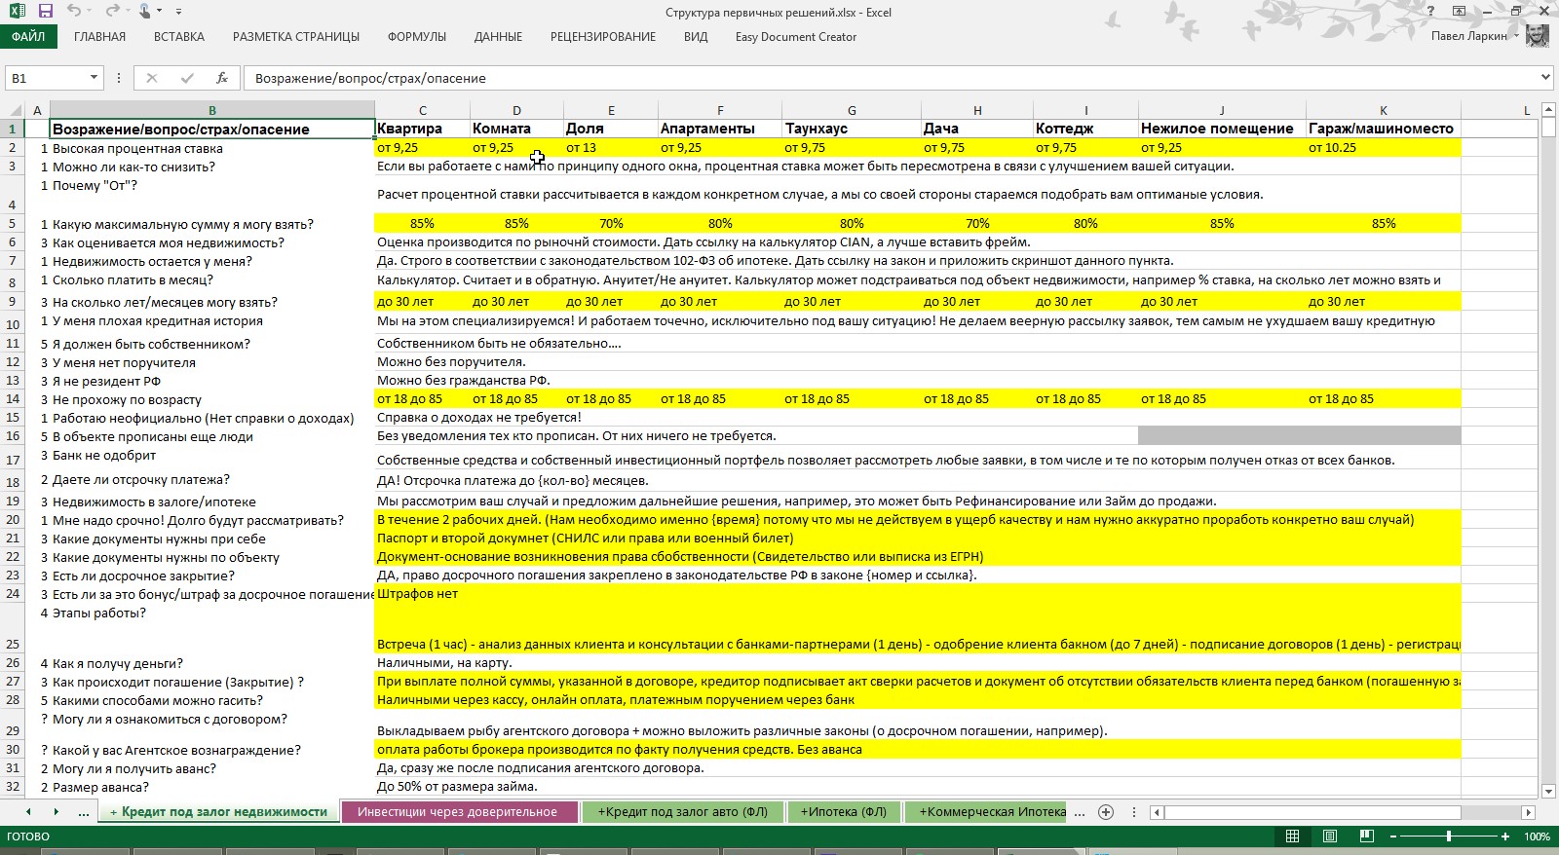This screenshot has height=855, width=1559.
Task: Expand the formula bar chevron
Action: 1545,77
